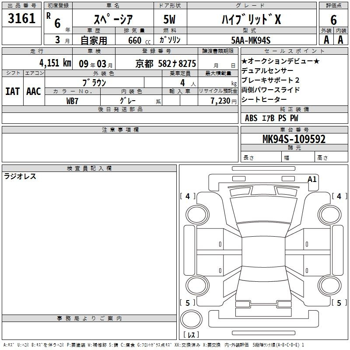Select 両側パワースライド line

point(270,90)
